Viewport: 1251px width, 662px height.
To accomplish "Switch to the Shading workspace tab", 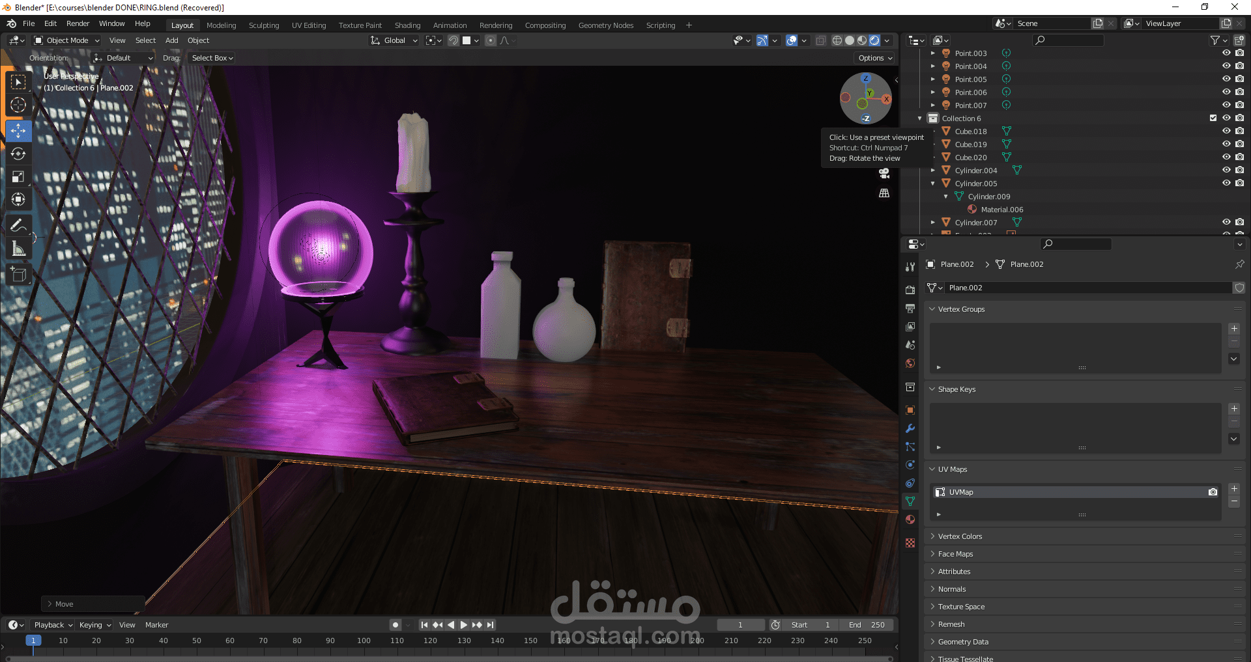I will (407, 25).
